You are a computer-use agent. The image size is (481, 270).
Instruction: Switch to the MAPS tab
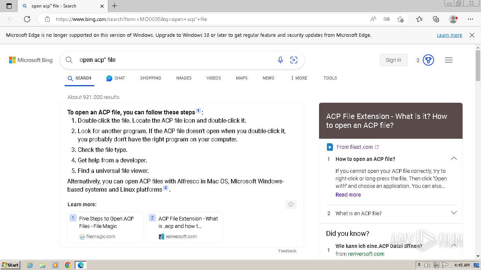[x=242, y=78]
